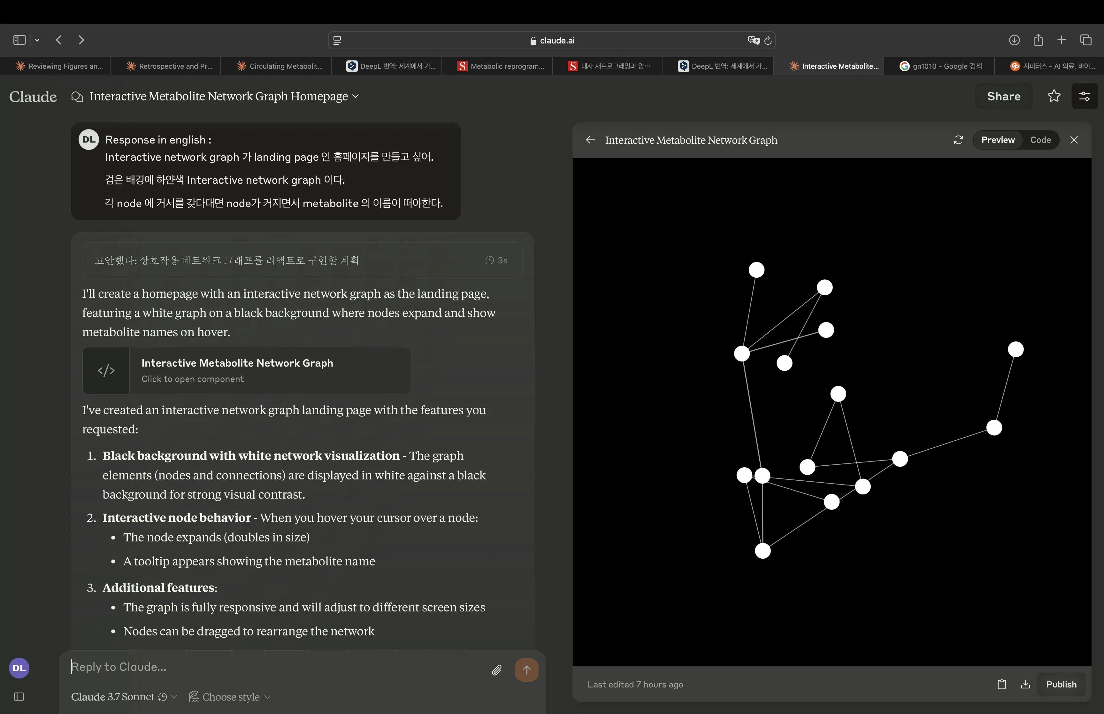Switch artifact view to Code
The height and width of the screenshot is (714, 1104).
click(1040, 140)
